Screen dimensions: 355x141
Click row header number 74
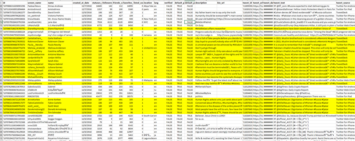click(x=1, y=22)
